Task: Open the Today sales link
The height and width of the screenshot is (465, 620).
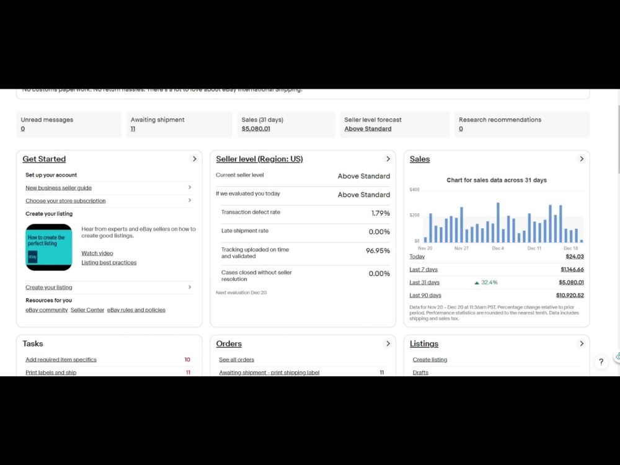Action: click(x=417, y=257)
